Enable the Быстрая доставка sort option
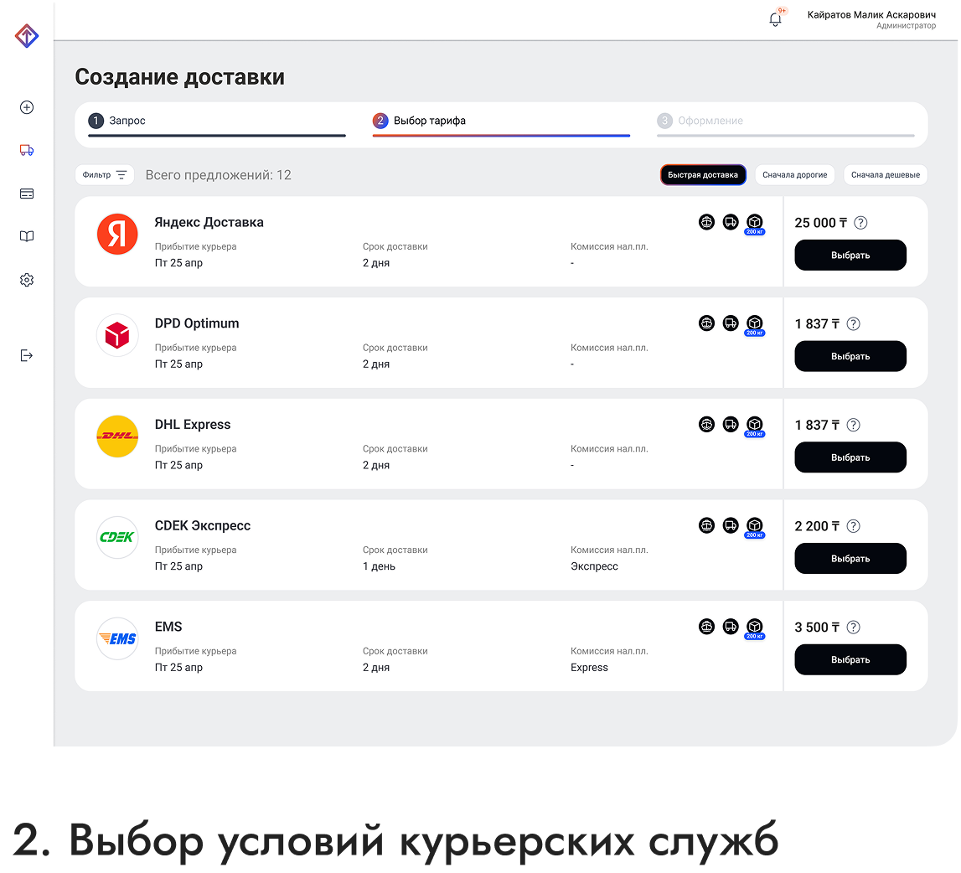 point(703,175)
